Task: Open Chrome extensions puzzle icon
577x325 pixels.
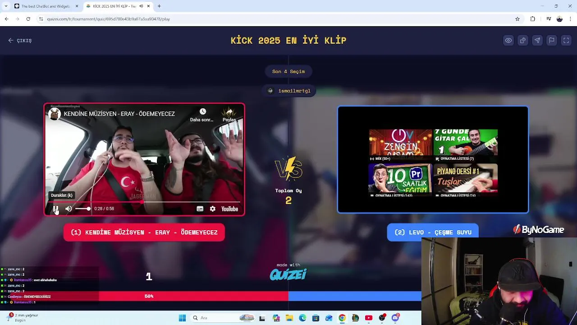Action: click(x=533, y=19)
